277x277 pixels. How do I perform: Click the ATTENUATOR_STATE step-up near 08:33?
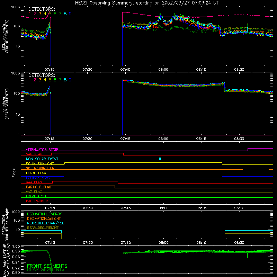[248, 150]
